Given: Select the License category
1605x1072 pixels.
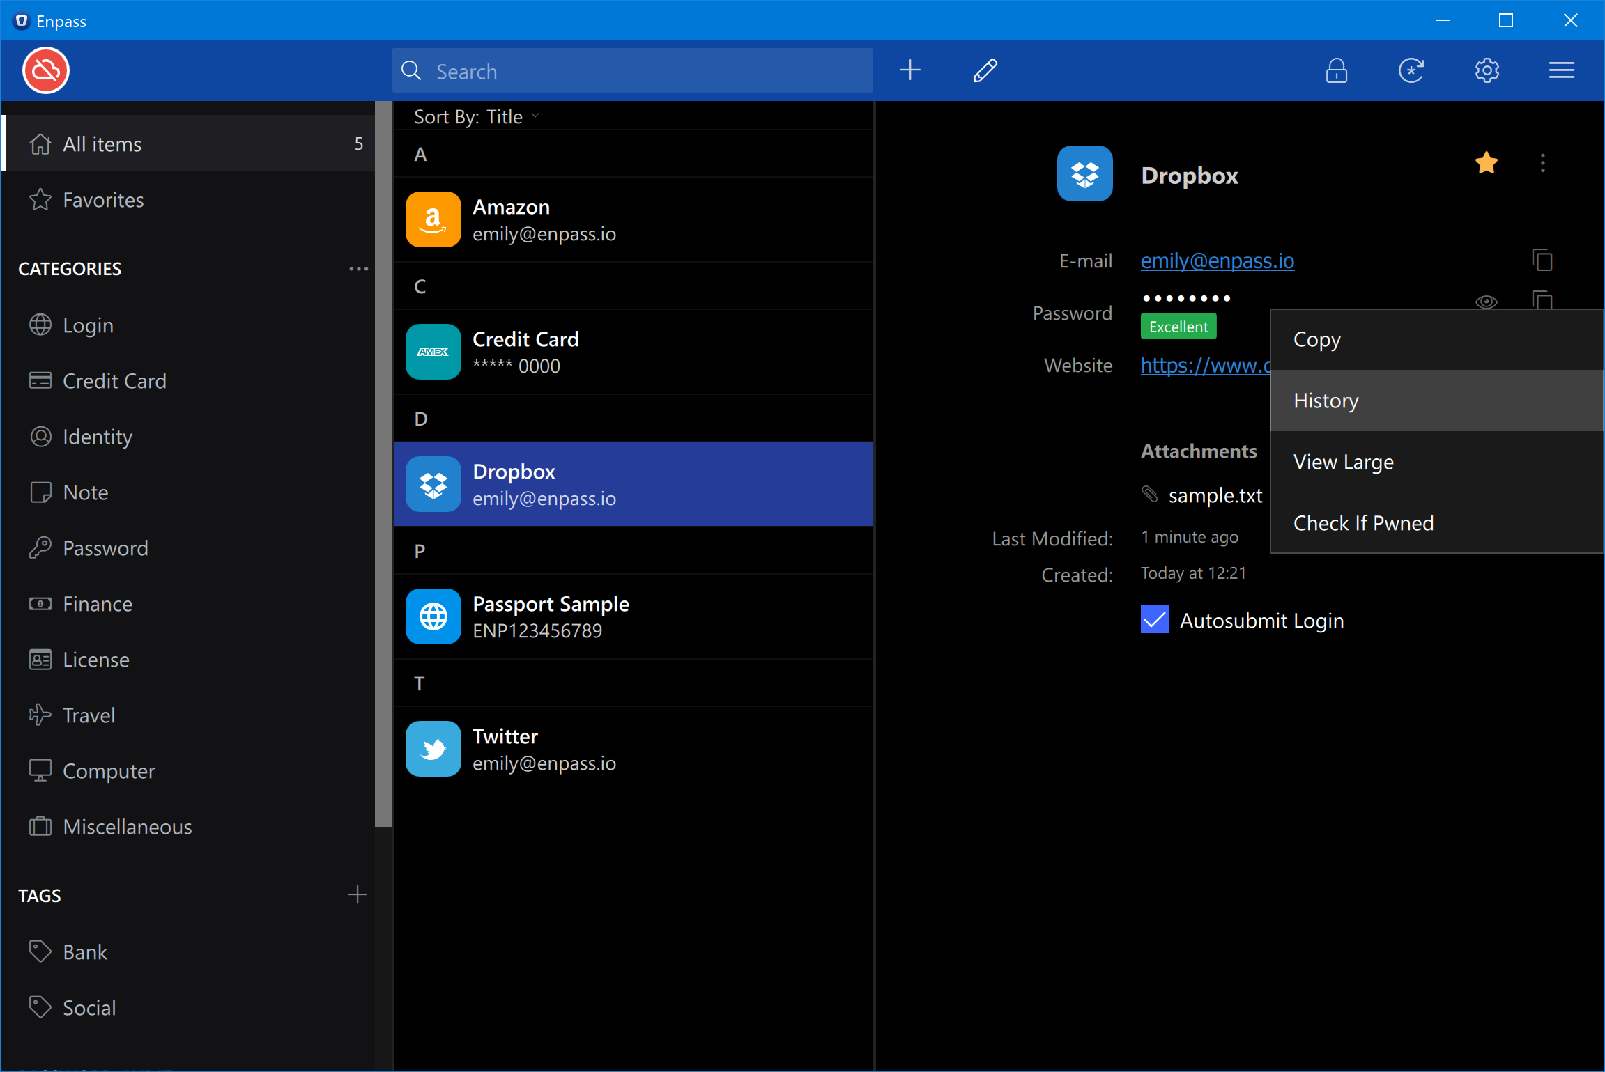Looking at the screenshot, I should point(188,660).
